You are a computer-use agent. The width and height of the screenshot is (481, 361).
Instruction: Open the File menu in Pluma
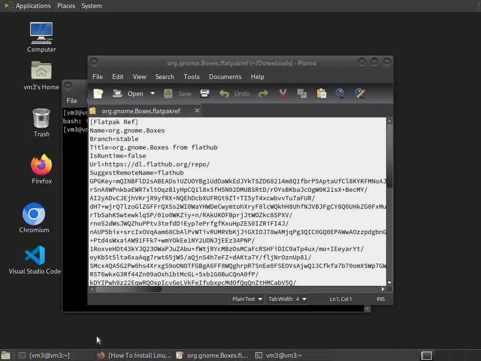tap(98, 77)
